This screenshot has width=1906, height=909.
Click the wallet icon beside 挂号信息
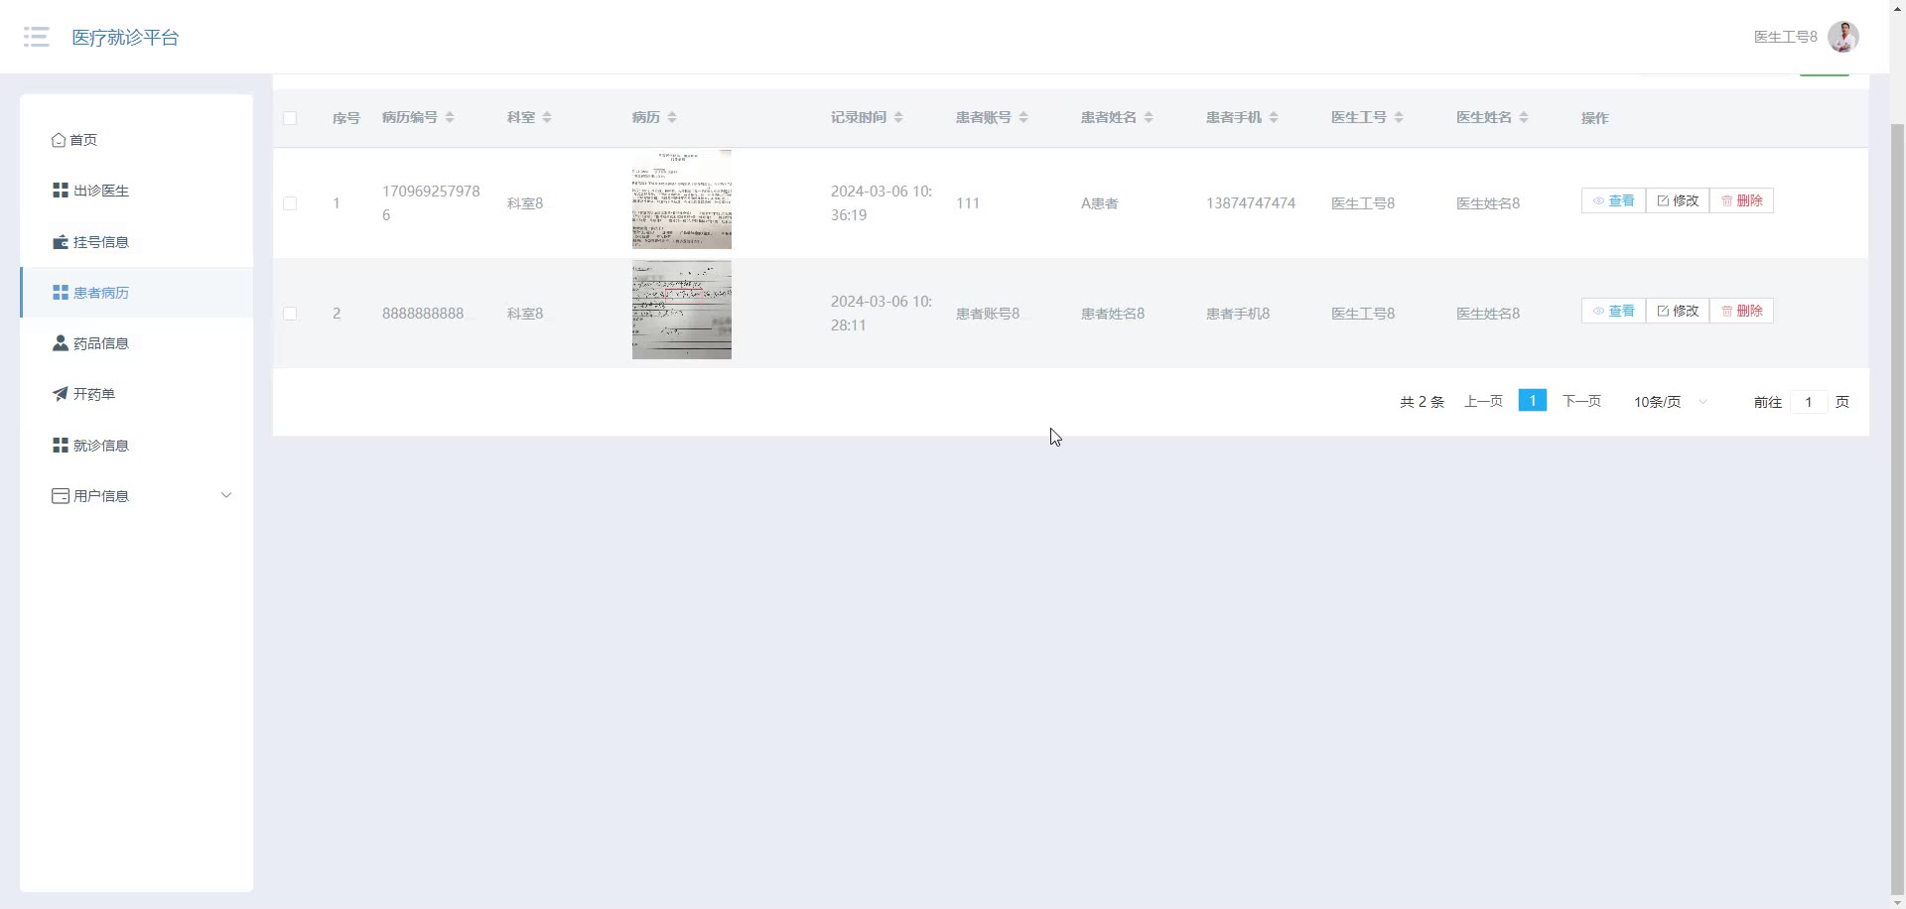click(x=61, y=242)
